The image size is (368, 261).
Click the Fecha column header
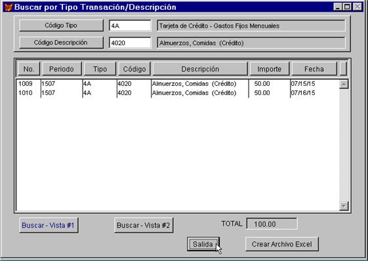point(314,69)
